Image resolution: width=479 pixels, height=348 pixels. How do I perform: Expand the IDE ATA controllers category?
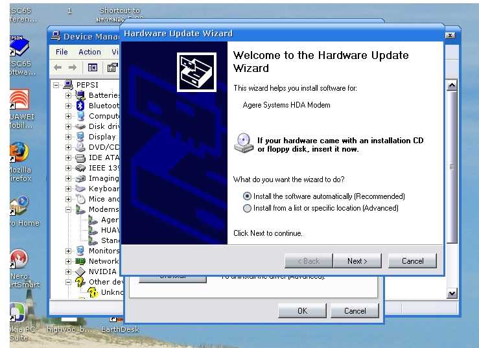tap(69, 157)
